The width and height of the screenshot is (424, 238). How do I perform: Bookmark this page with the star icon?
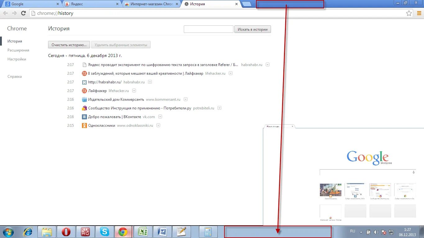pyautogui.click(x=409, y=13)
